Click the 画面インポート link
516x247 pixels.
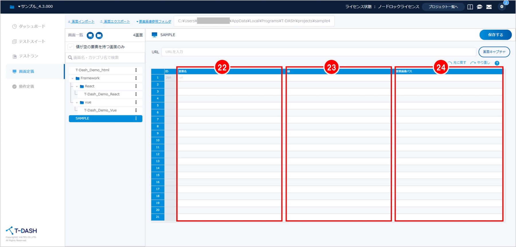(81, 21)
